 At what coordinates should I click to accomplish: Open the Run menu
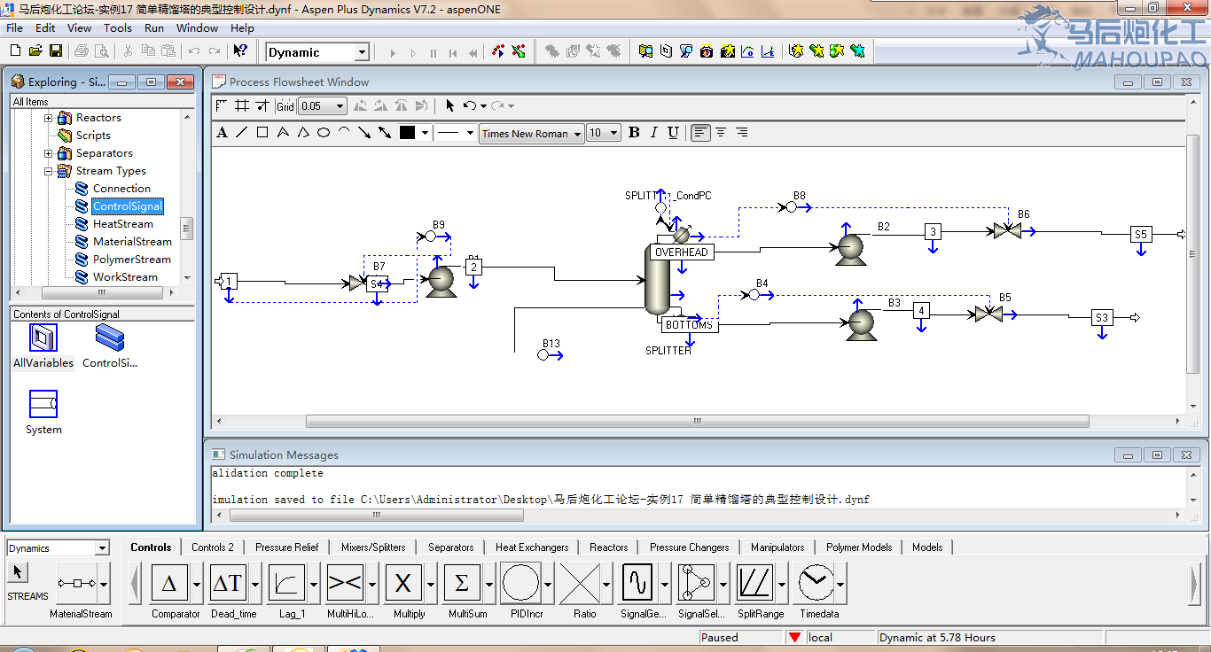(154, 27)
